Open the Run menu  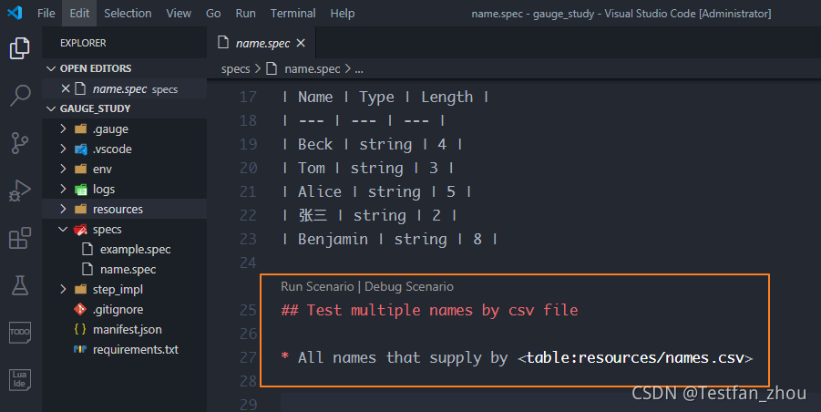point(245,13)
